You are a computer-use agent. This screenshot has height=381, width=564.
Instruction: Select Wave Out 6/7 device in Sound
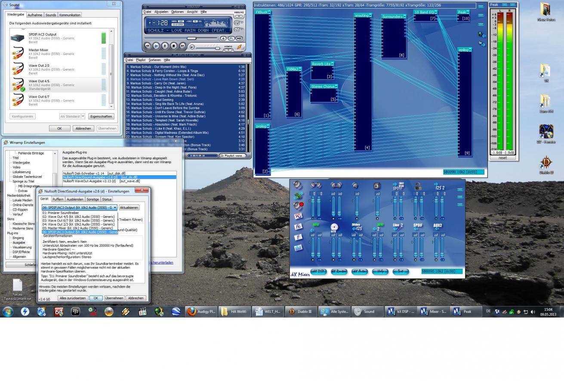[59, 100]
